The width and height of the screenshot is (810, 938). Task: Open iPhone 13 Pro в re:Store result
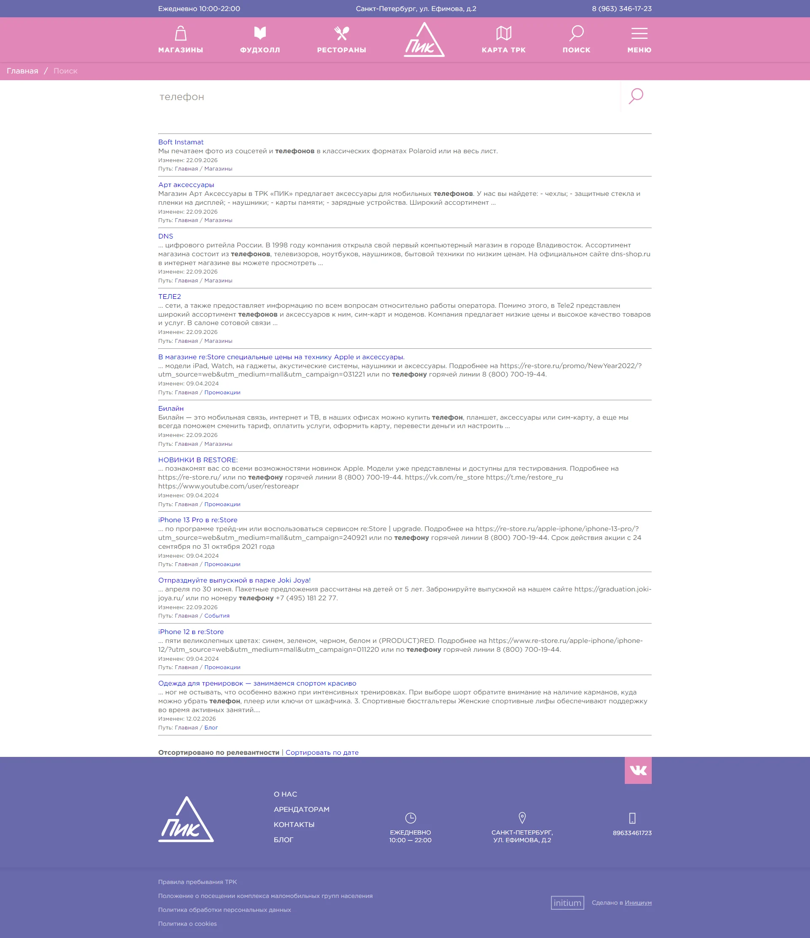pyautogui.click(x=198, y=520)
